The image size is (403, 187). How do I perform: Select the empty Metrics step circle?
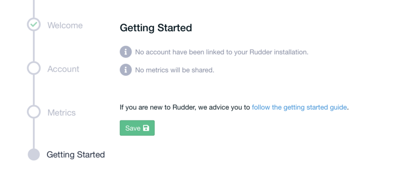coord(34,112)
